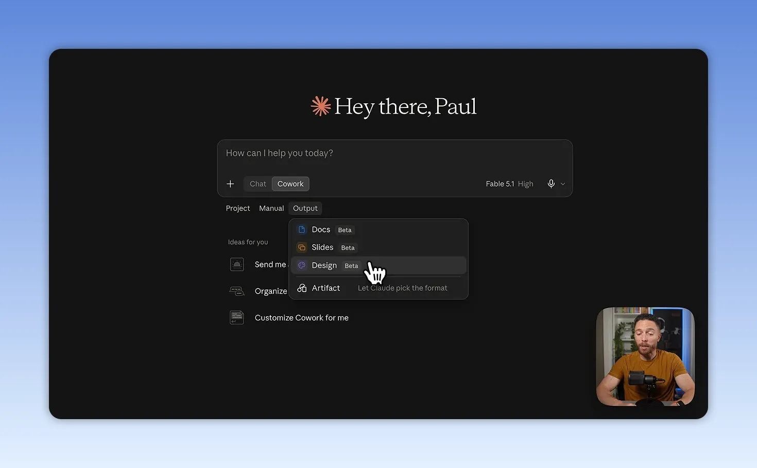The width and height of the screenshot is (757, 468).
Task: Click the 'High' effort label
Action: (x=526, y=184)
